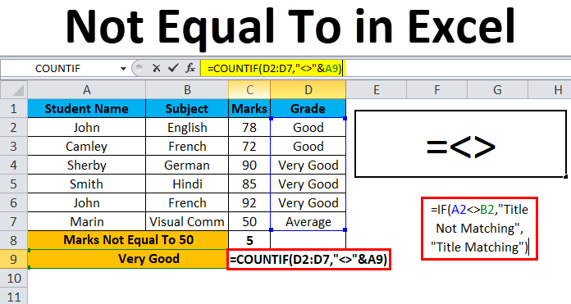Select Good grade cell in row 2
This screenshot has height=304, width=571.
(x=308, y=127)
